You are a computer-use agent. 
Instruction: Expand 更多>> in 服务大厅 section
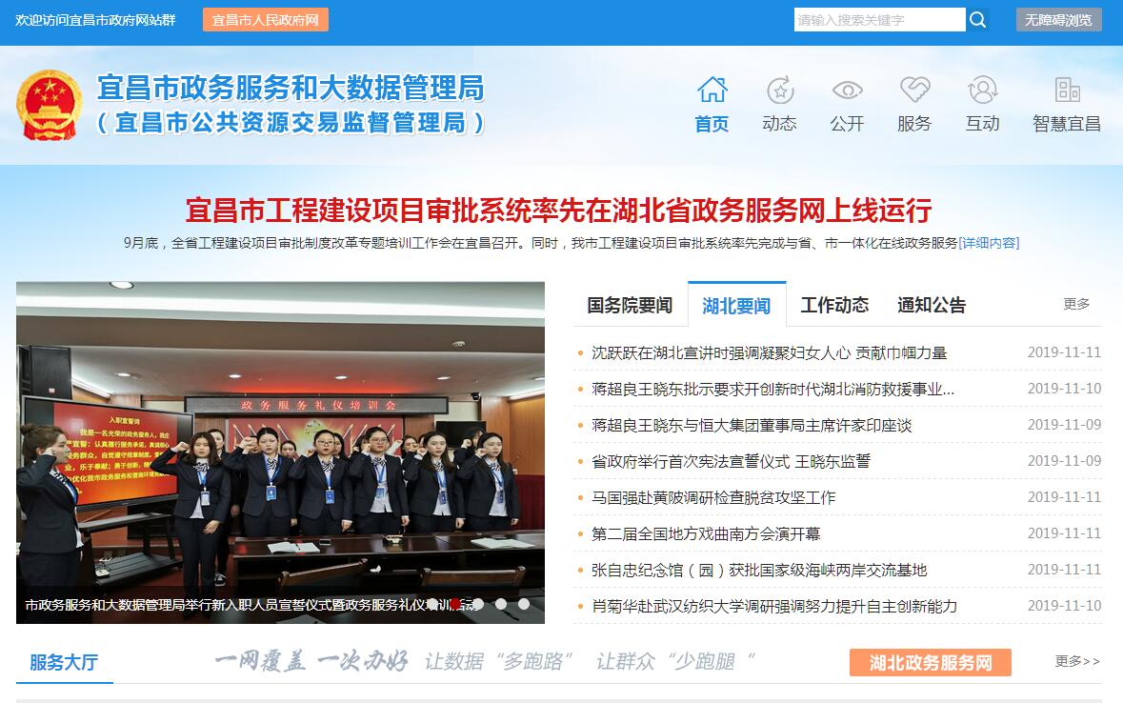point(1077,661)
